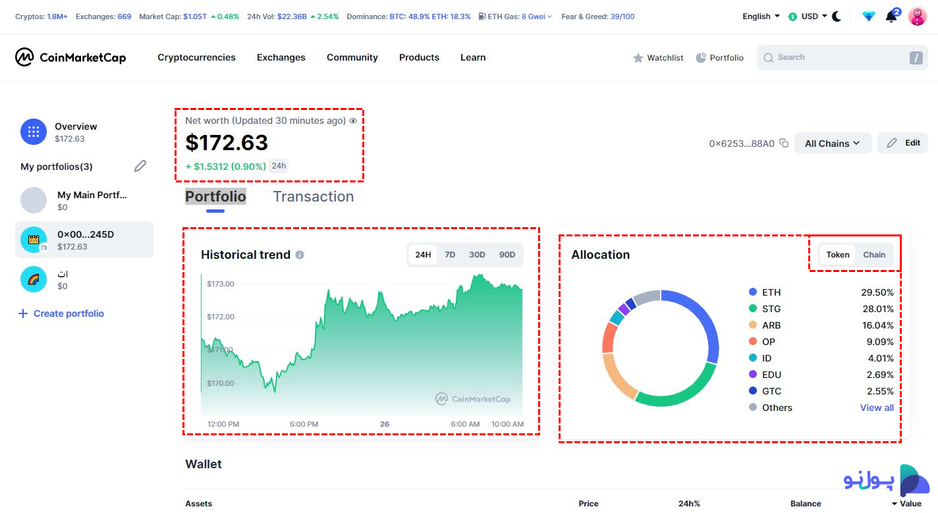Click Others gray legend dot
The width and height of the screenshot is (938, 513).
click(x=753, y=407)
